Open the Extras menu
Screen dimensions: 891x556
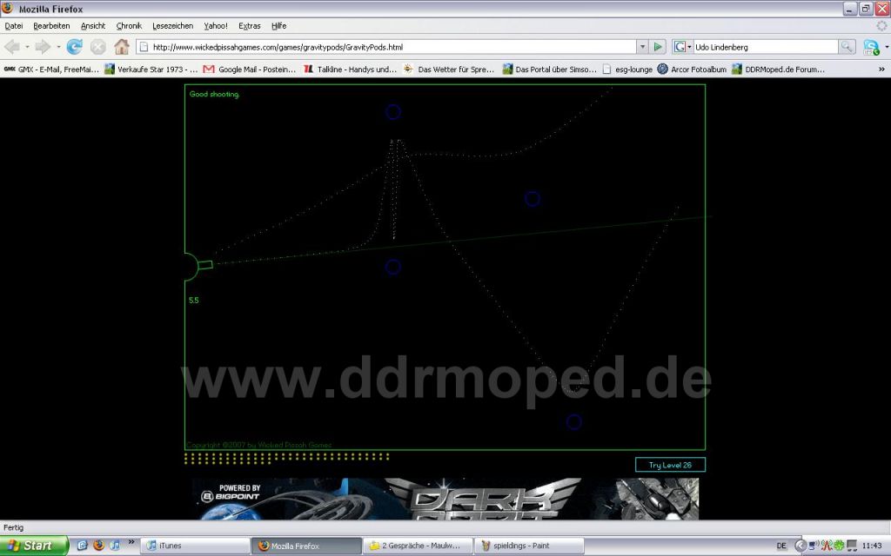(x=249, y=26)
